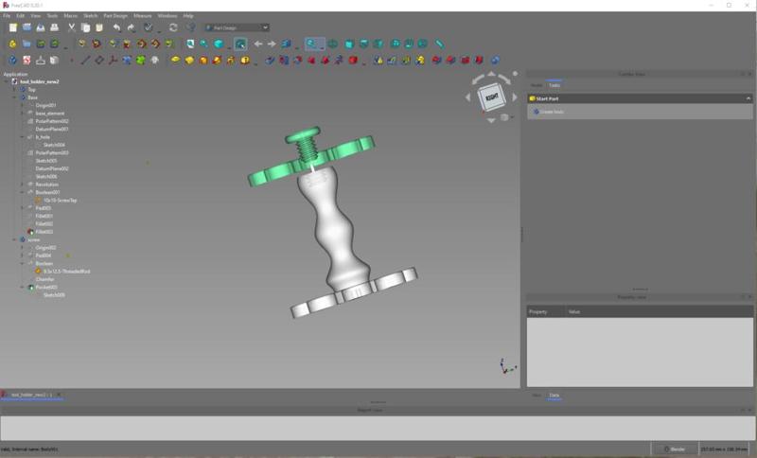Select Fillet003 in the model tree

click(44, 232)
